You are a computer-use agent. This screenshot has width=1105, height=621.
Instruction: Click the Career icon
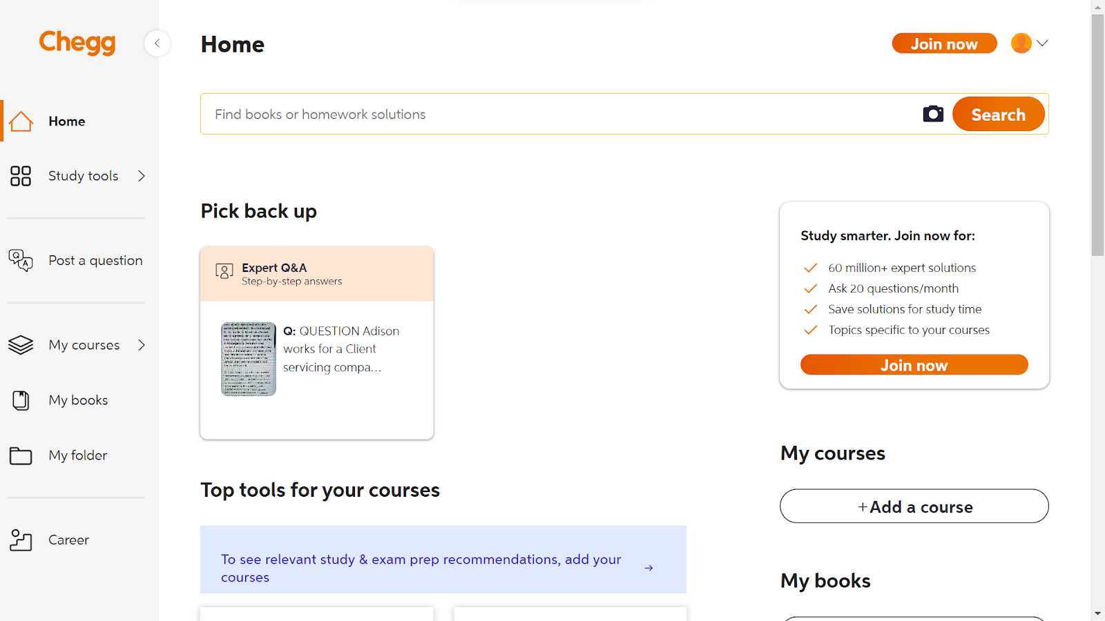click(x=21, y=540)
